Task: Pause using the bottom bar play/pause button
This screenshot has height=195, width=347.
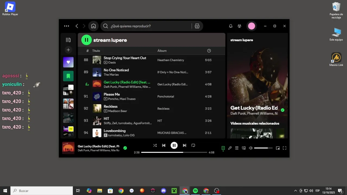Action: pos(174,145)
